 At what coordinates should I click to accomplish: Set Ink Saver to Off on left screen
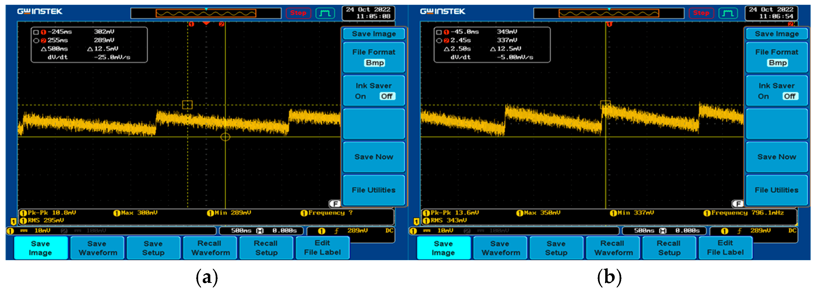point(387,96)
